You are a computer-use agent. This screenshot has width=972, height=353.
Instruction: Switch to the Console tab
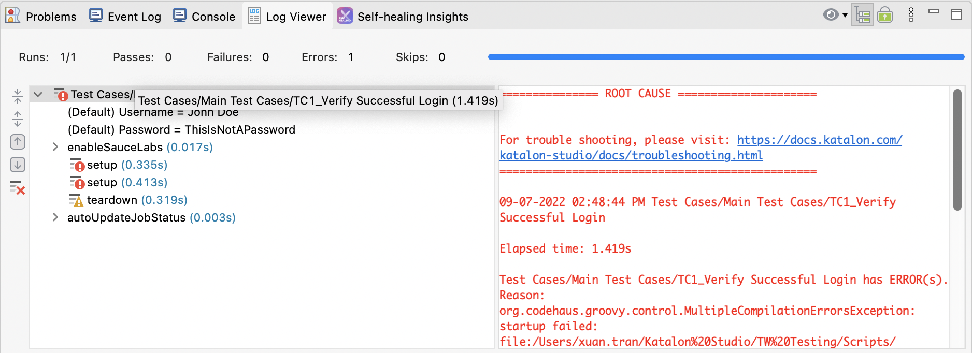205,17
